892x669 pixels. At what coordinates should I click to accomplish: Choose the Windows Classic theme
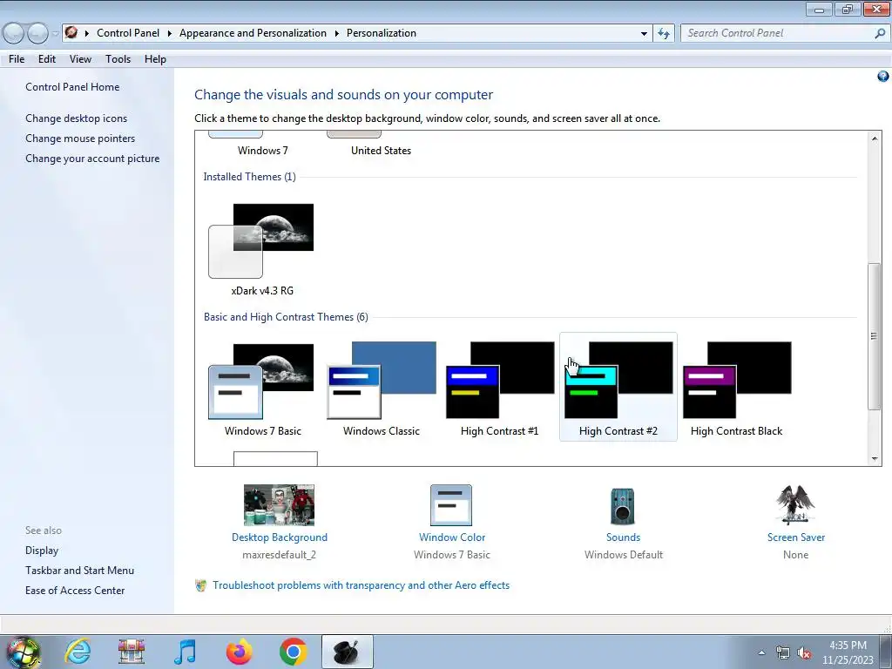pyautogui.click(x=382, y=380)
